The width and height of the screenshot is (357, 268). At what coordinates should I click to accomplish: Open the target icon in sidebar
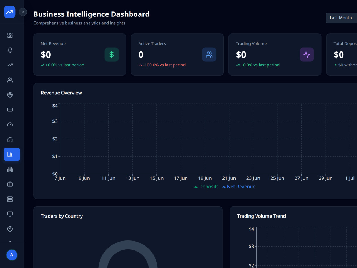pyautogui.click(x=10, y=95)
